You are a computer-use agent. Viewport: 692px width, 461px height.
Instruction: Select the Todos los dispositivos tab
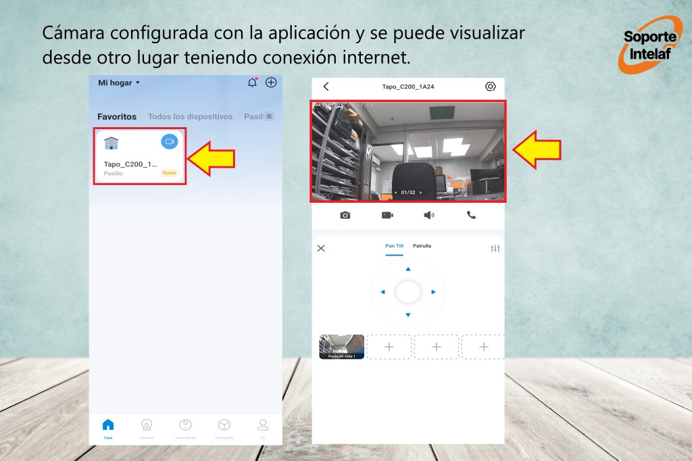[x=190, y=116]
